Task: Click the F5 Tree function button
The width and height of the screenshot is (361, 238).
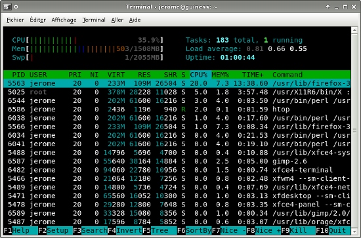Action: coord(159,230)
